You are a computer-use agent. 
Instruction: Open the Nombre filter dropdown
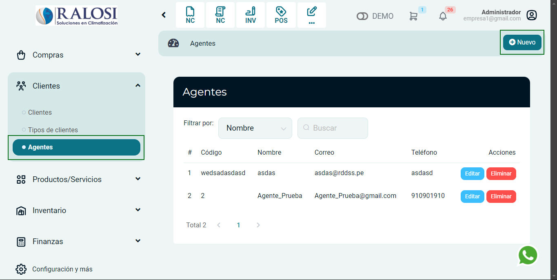(x=255, y=128)
